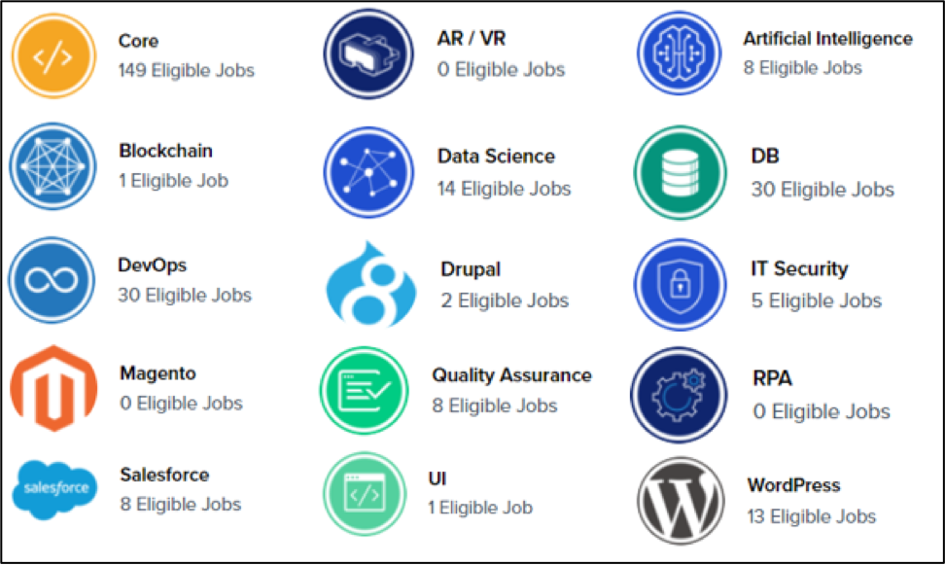Select the AR / VR headset icon

368,54
